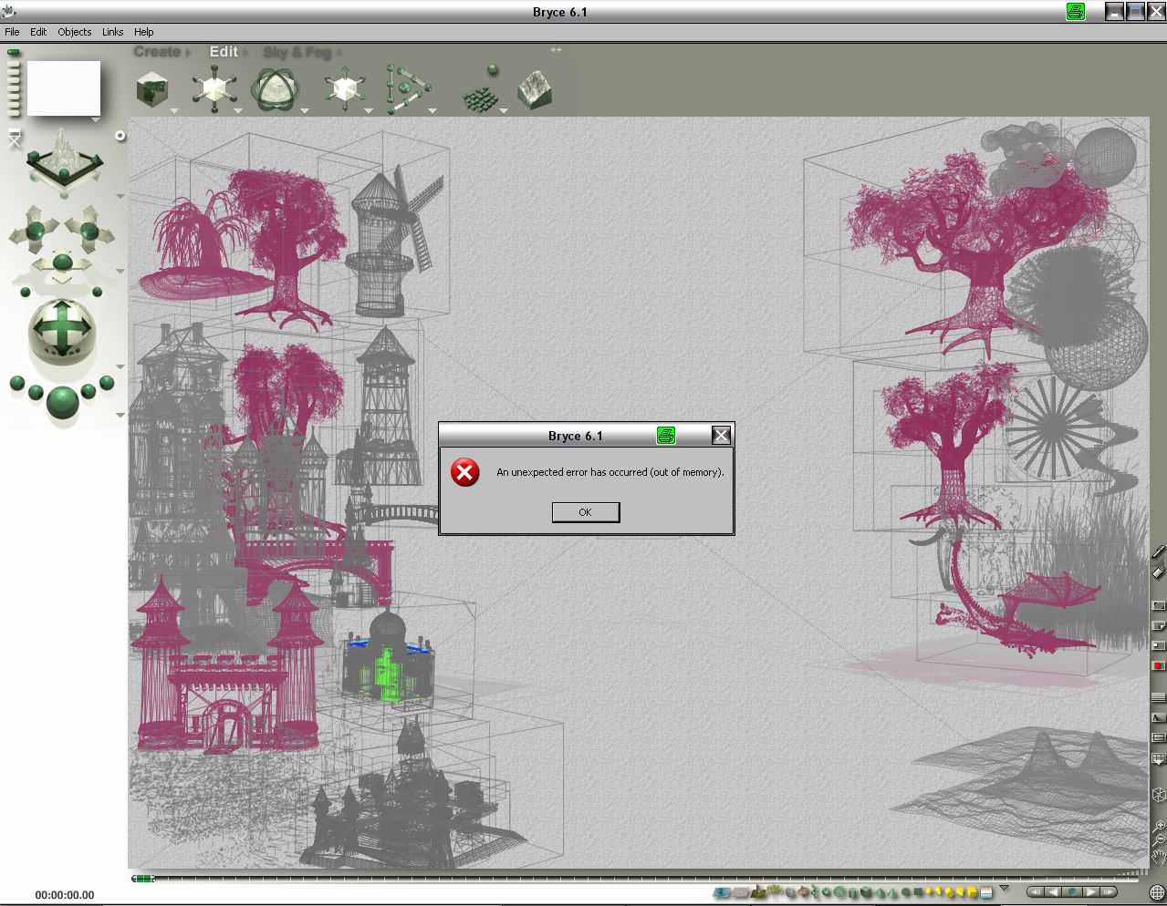Click the green icon in error dialog title
This screenshot has width=1167, height=906.
tap(666, 436)
